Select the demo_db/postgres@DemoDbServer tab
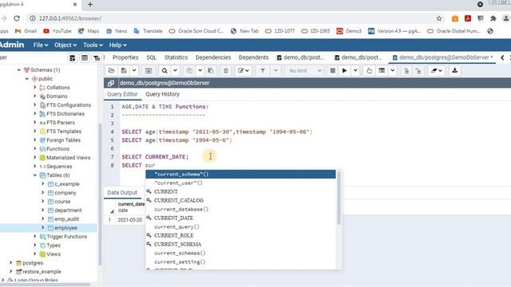This screenshot has width=511, height=287. coord(443,57)
